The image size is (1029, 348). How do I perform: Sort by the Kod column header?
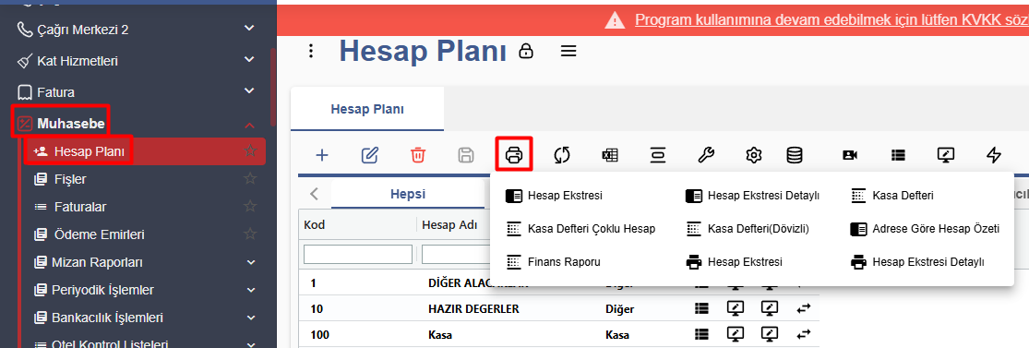[315, 225]
